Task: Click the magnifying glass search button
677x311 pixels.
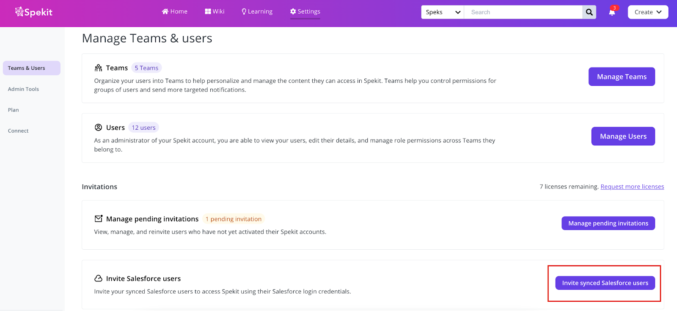Action: [x=589, y=12]
